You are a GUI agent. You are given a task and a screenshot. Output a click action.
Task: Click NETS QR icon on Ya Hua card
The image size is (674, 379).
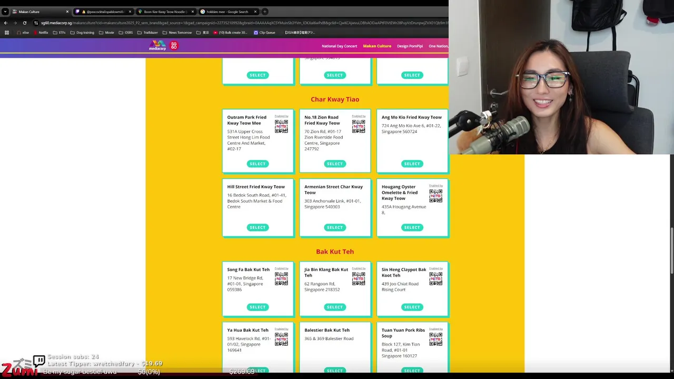(x=281, y=339)
